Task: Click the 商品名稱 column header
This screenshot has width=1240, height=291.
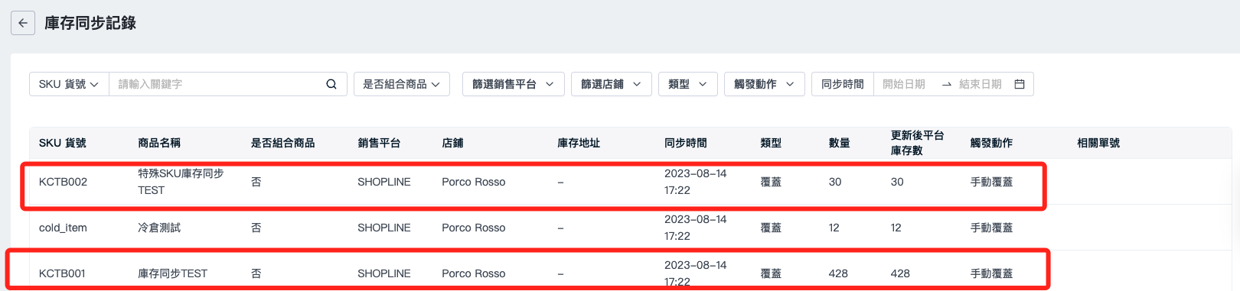Action: point(159,143)
